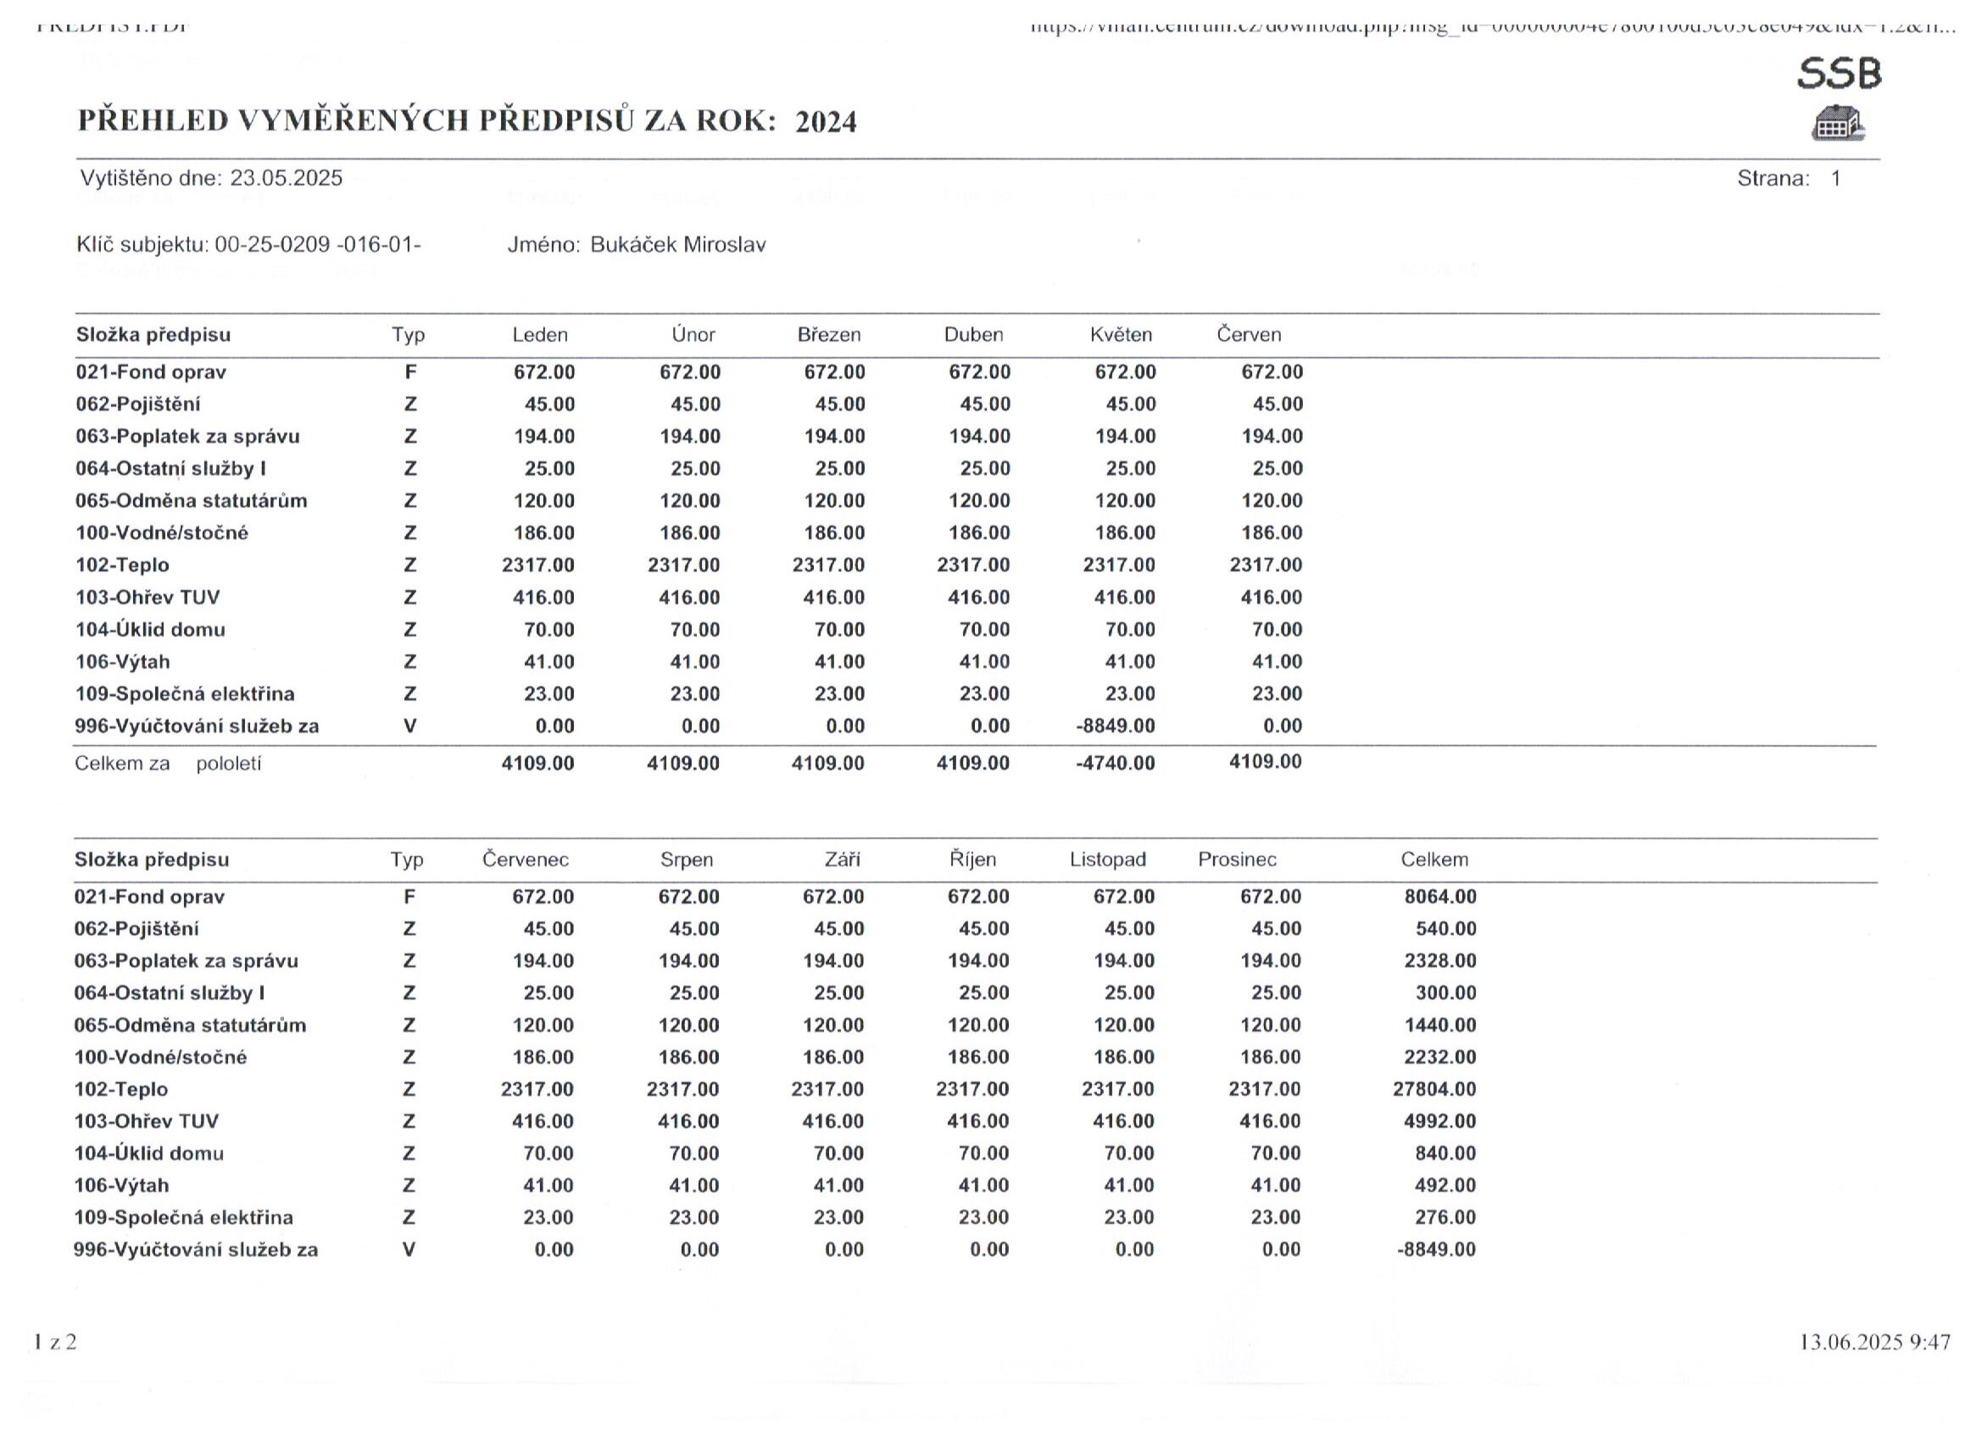Select the Ohřev TUV total 4992.00

coord(1440,1122)
